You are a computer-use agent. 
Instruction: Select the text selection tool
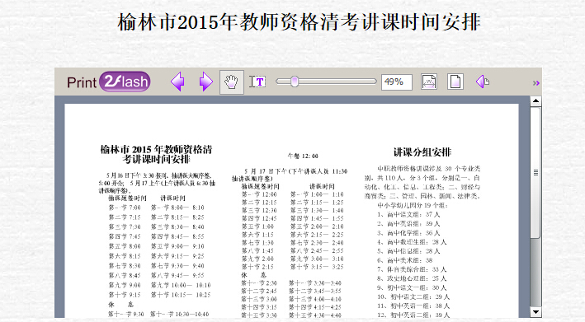tap(257, 82)
